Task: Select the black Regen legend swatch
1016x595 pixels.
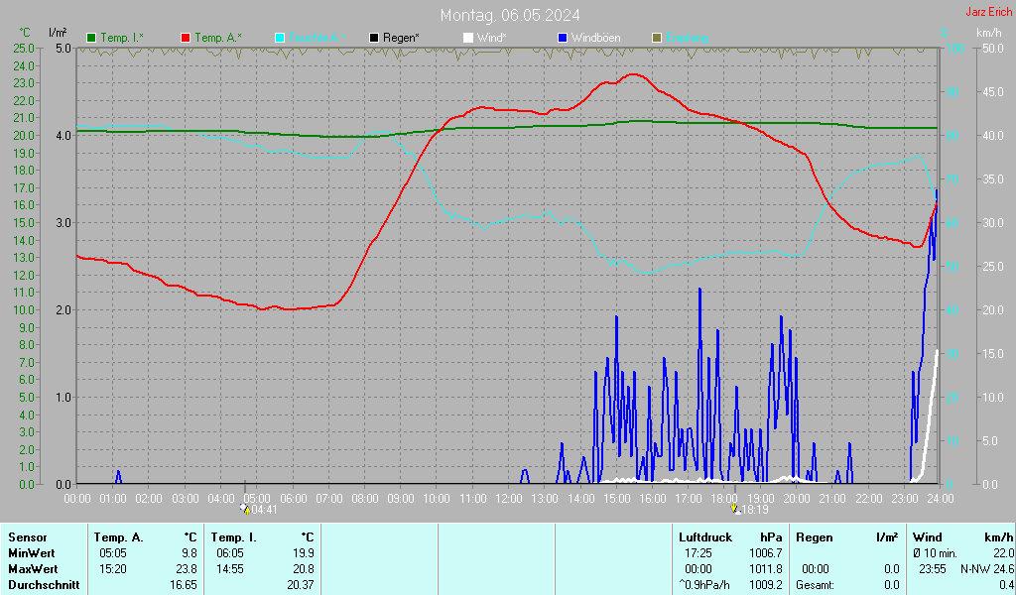Action: [374, 39]
